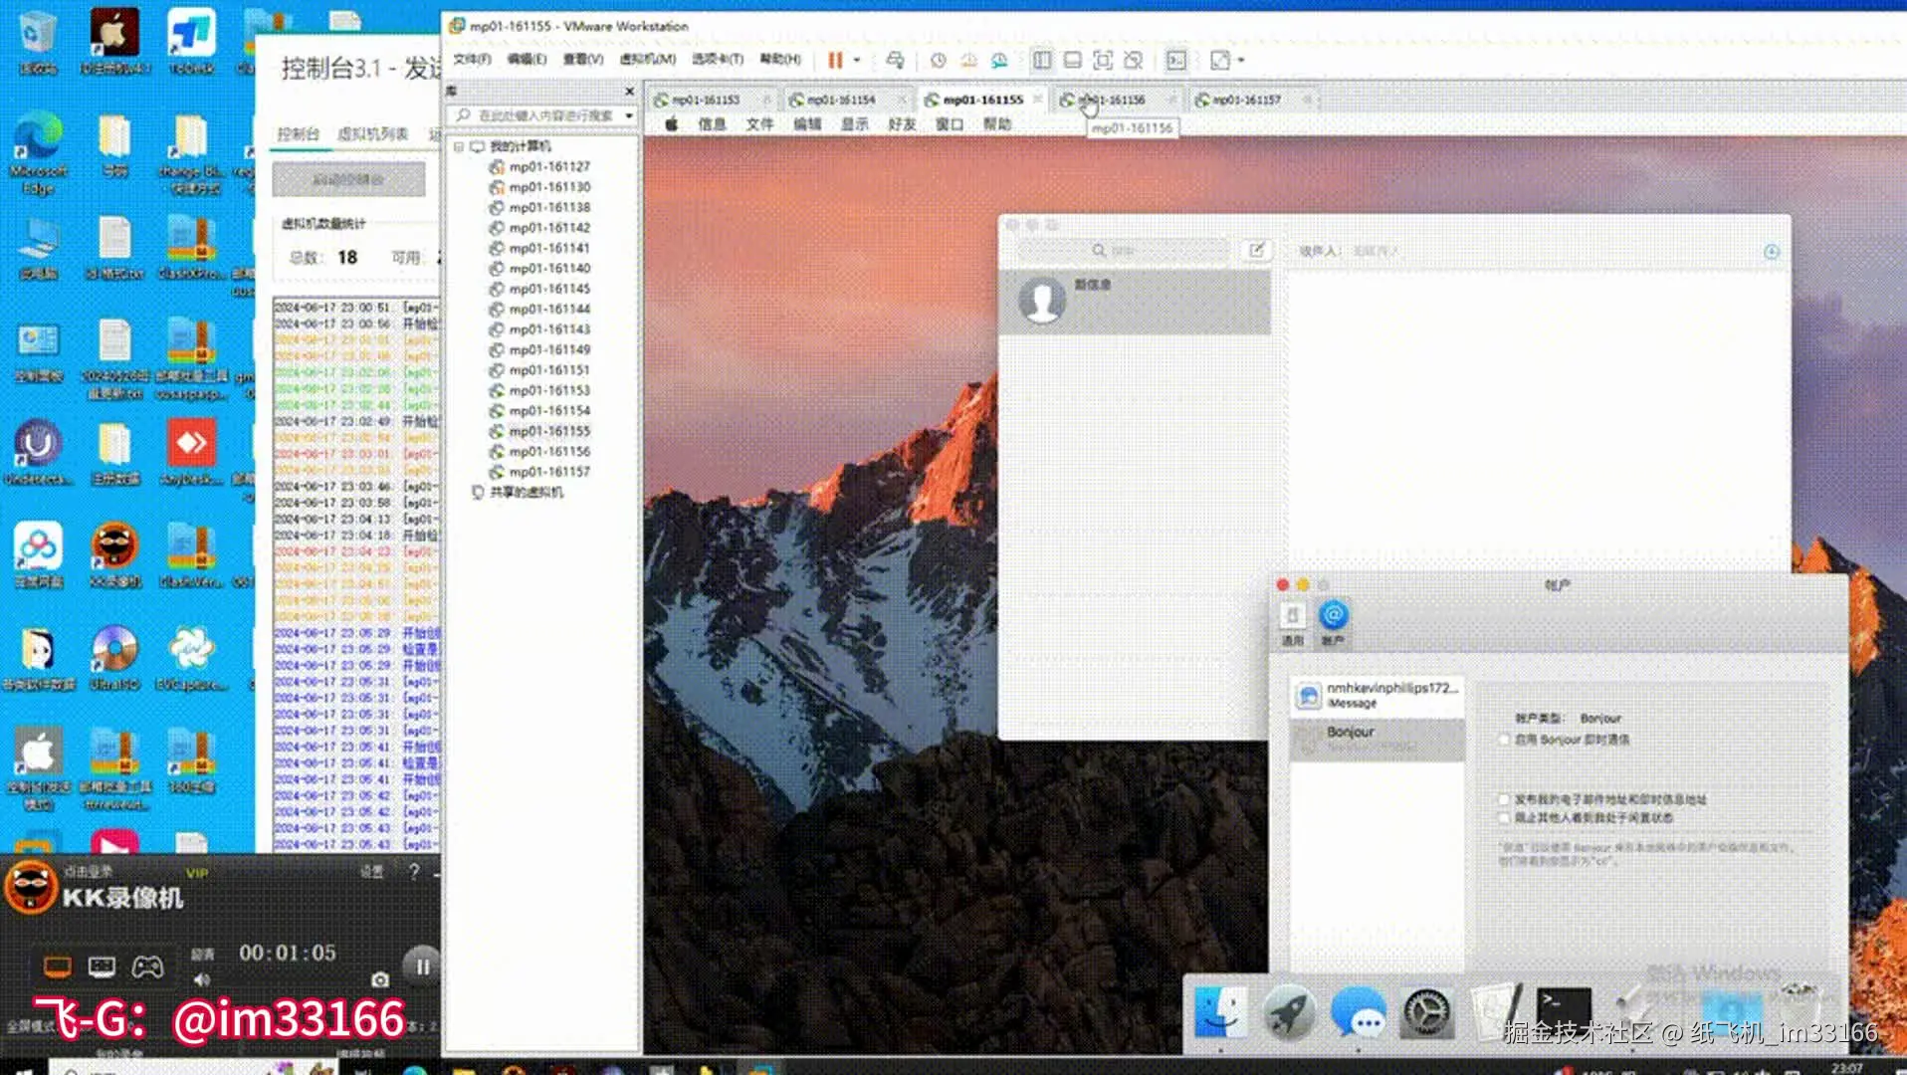The image size is (1907, 1075).
Task: Open the VMware 文件(F) menu
Action: tap(472, 60)
